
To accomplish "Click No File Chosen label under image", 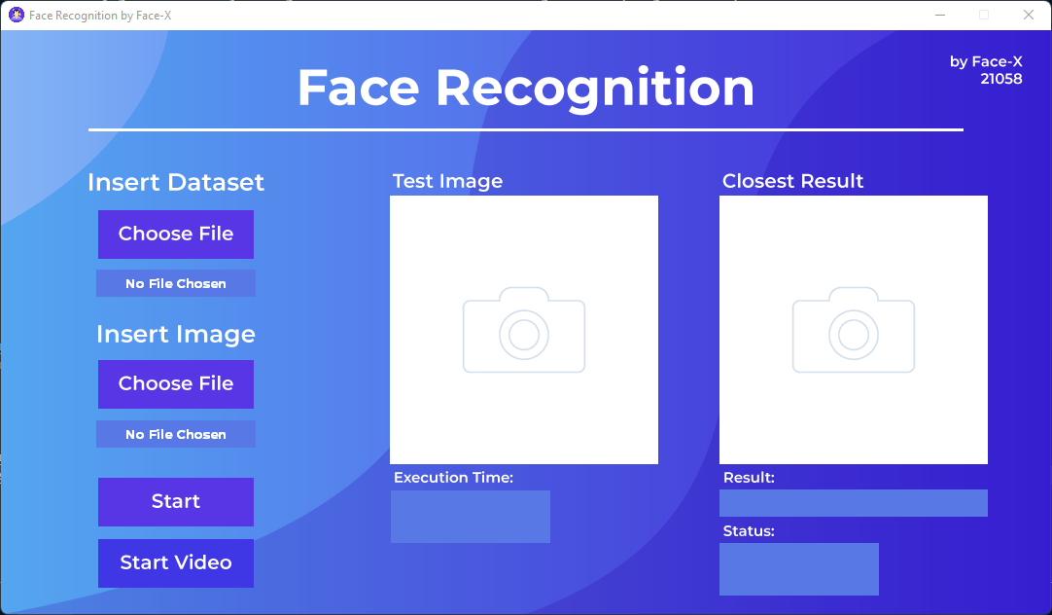I will click(x=176, y=434).
